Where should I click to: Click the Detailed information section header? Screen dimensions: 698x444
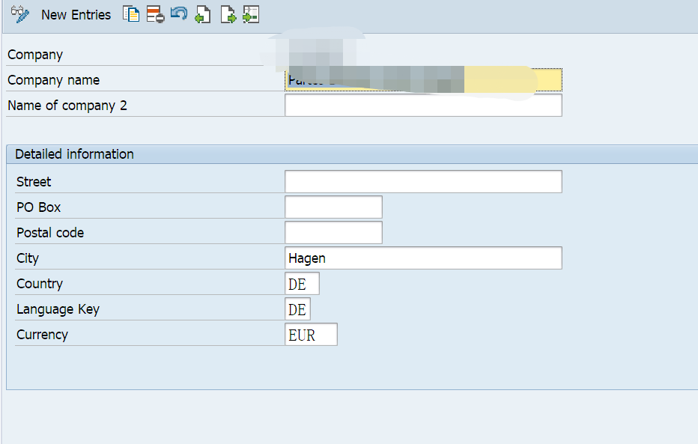coord(75,153)
